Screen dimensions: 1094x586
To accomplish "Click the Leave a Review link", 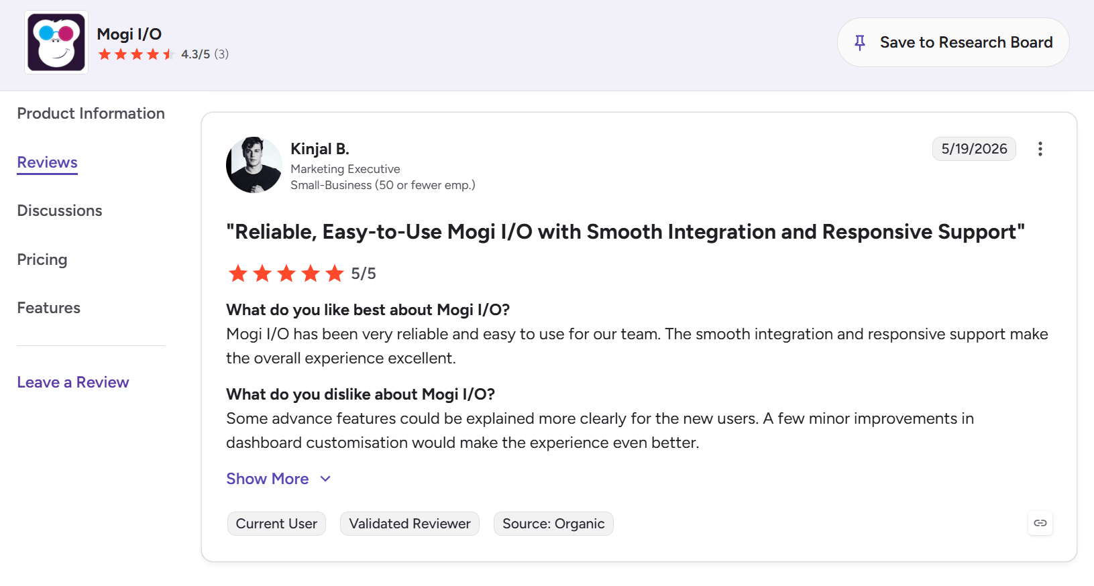I will pos(73,382).
